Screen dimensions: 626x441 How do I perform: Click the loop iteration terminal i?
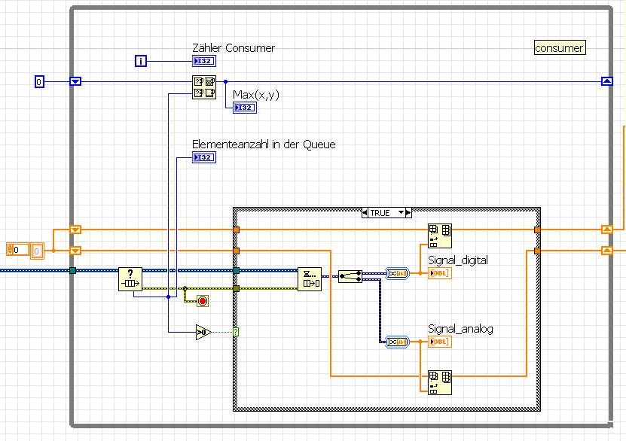click(x=141, y=61)
